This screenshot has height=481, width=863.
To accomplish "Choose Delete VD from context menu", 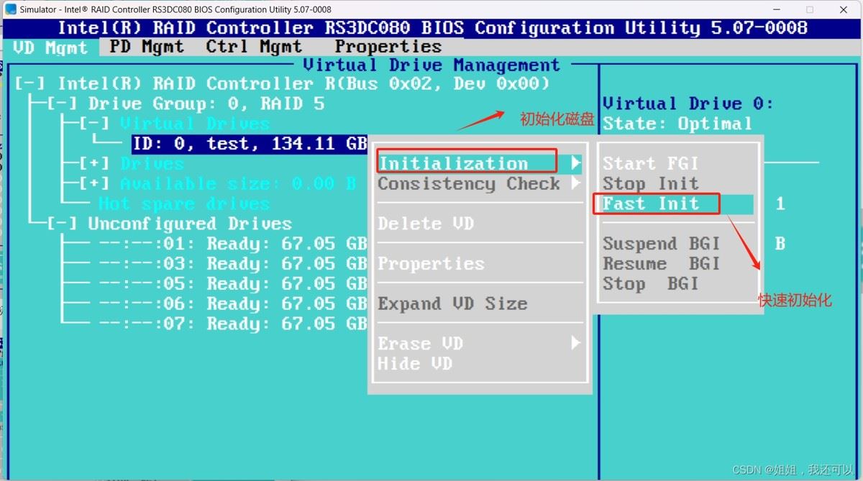I will [x=426, y=224].
